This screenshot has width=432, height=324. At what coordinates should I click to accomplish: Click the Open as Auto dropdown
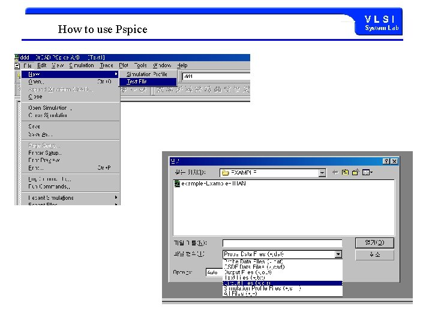214,272
